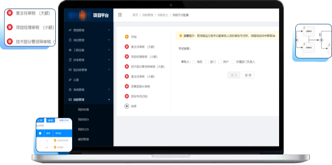Collapse the 流程管理 submenu chevron
This screenshot has height=165, width=332.
pyautogui.click(x=109, y=99)
